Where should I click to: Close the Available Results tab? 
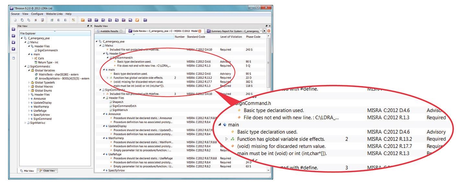(x=121, y=31)
